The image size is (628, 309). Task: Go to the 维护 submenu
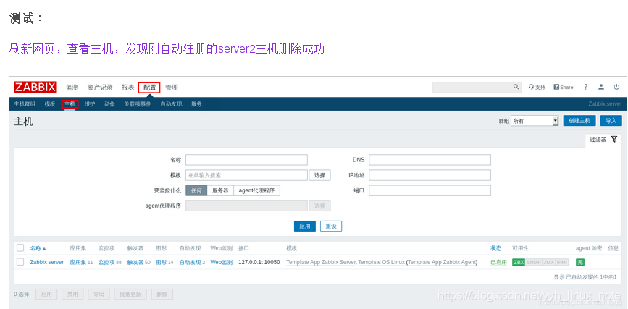coord(90,104)
